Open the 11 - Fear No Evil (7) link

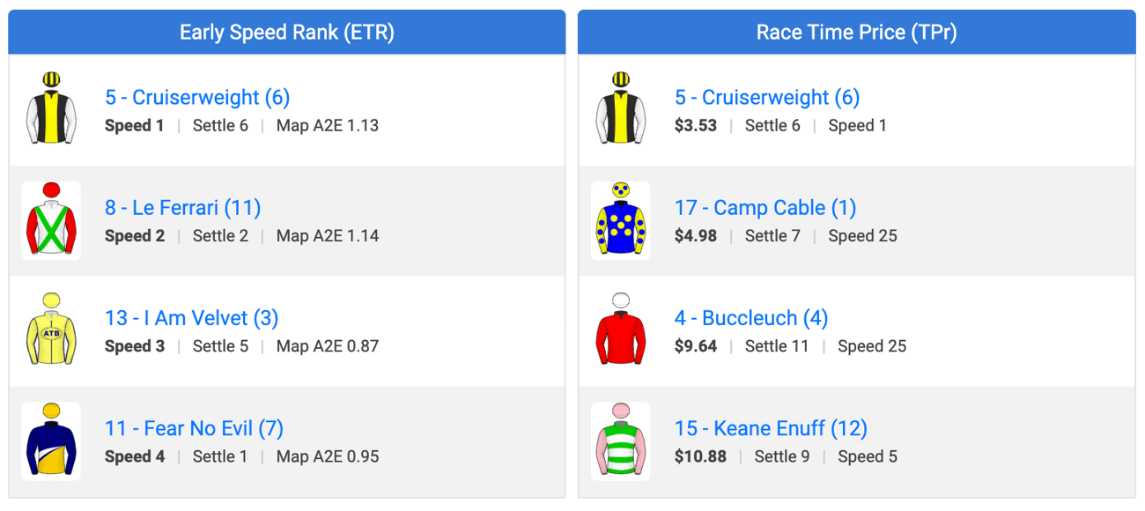[x=194, y=428]
